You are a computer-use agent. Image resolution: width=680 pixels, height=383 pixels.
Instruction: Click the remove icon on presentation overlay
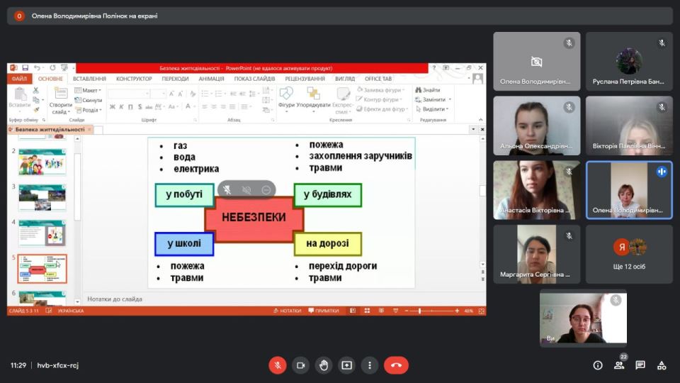266,190
